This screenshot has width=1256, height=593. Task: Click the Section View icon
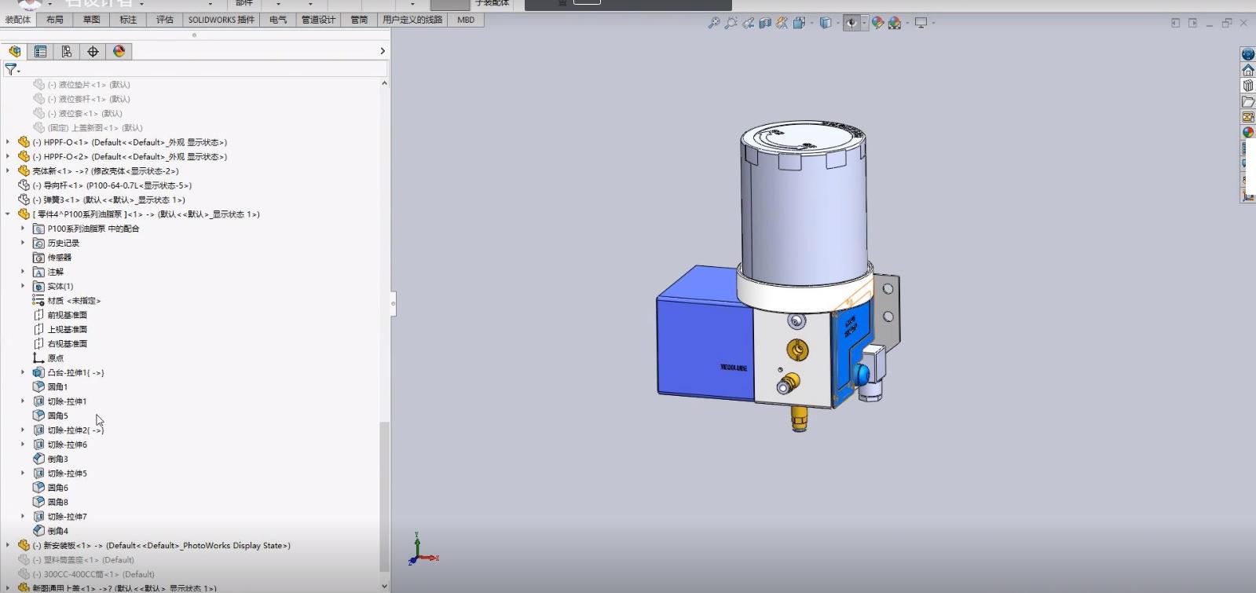[x=764, y=23]
